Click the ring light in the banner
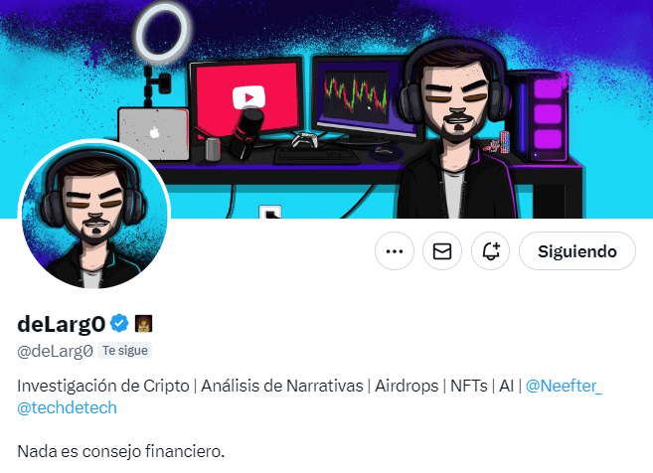 (162, 33)
